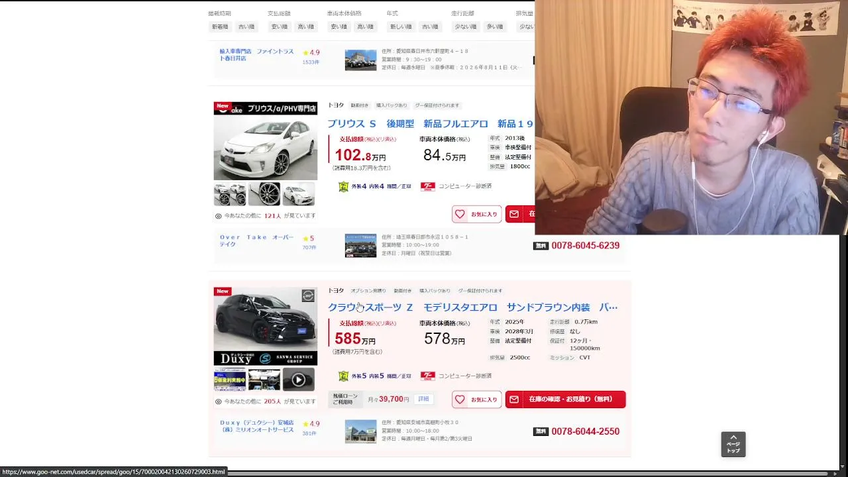Open the Duxy（デュクシー）安城店 dealer link
Image resolution: width=848 pixels, height=477 pixels.
click(256, 426)
